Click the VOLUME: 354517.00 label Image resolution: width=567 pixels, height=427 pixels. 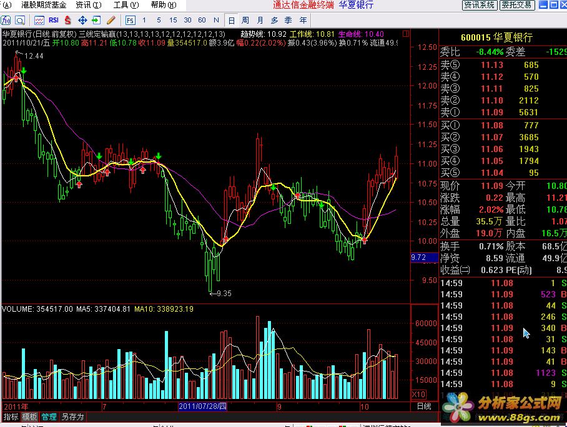[x=37, y=309]
